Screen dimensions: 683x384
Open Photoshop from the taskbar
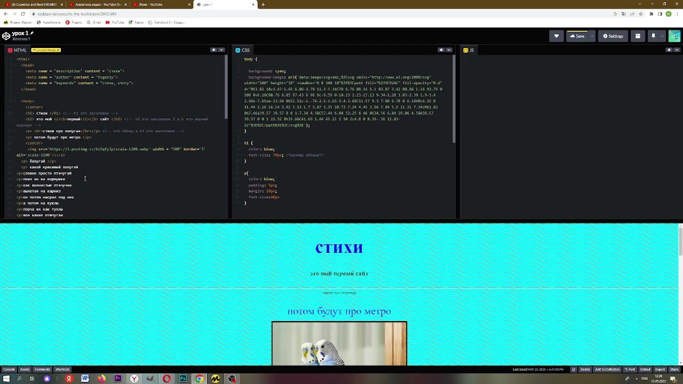183,379
